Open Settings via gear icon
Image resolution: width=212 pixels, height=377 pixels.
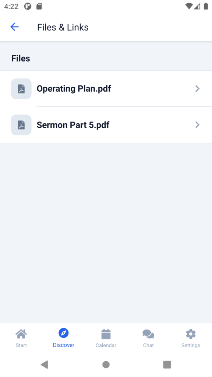pyautogui.click(x=191, y=334)
